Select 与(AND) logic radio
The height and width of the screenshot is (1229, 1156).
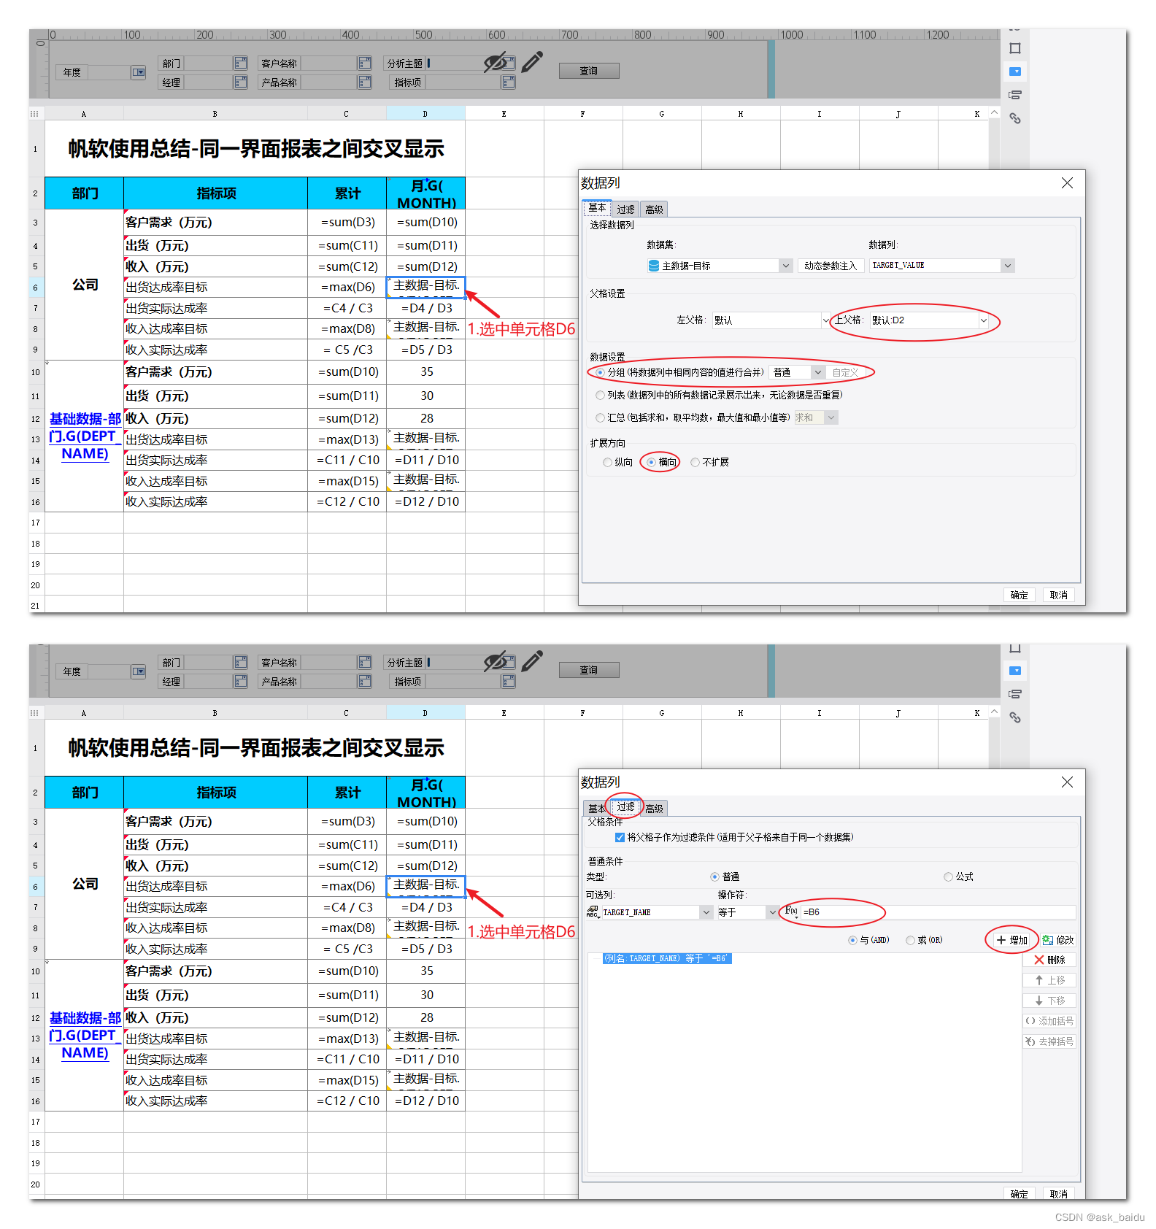pyautogui.click(x=852, y=940)
